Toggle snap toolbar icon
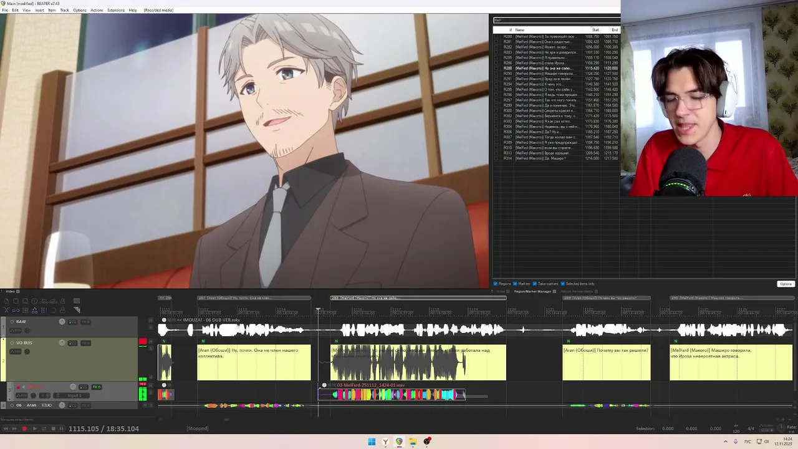The image size is (798, 449). 53,310
